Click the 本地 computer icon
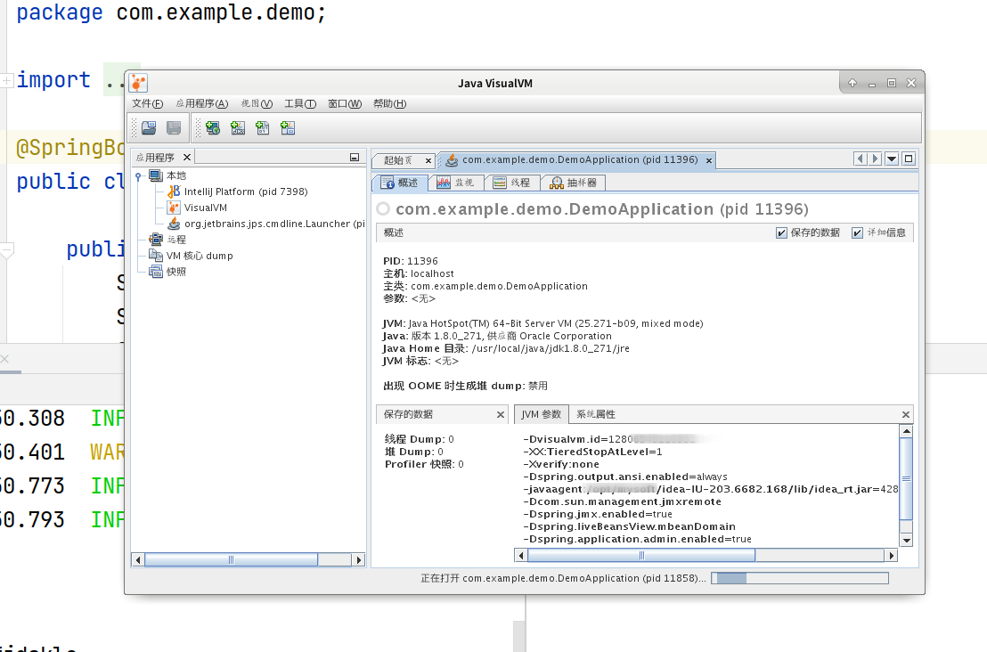987x652 pixels. tap(156, 175)
